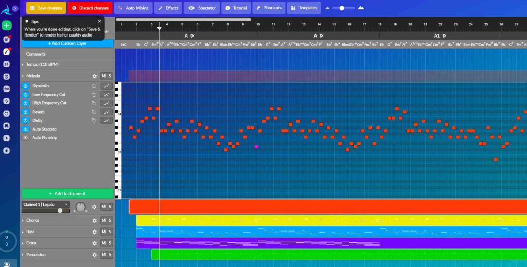Click Add Custom Layer button
Image resolution: width=527 pixels, height=267 pixels.
click(x=67, y=44)
